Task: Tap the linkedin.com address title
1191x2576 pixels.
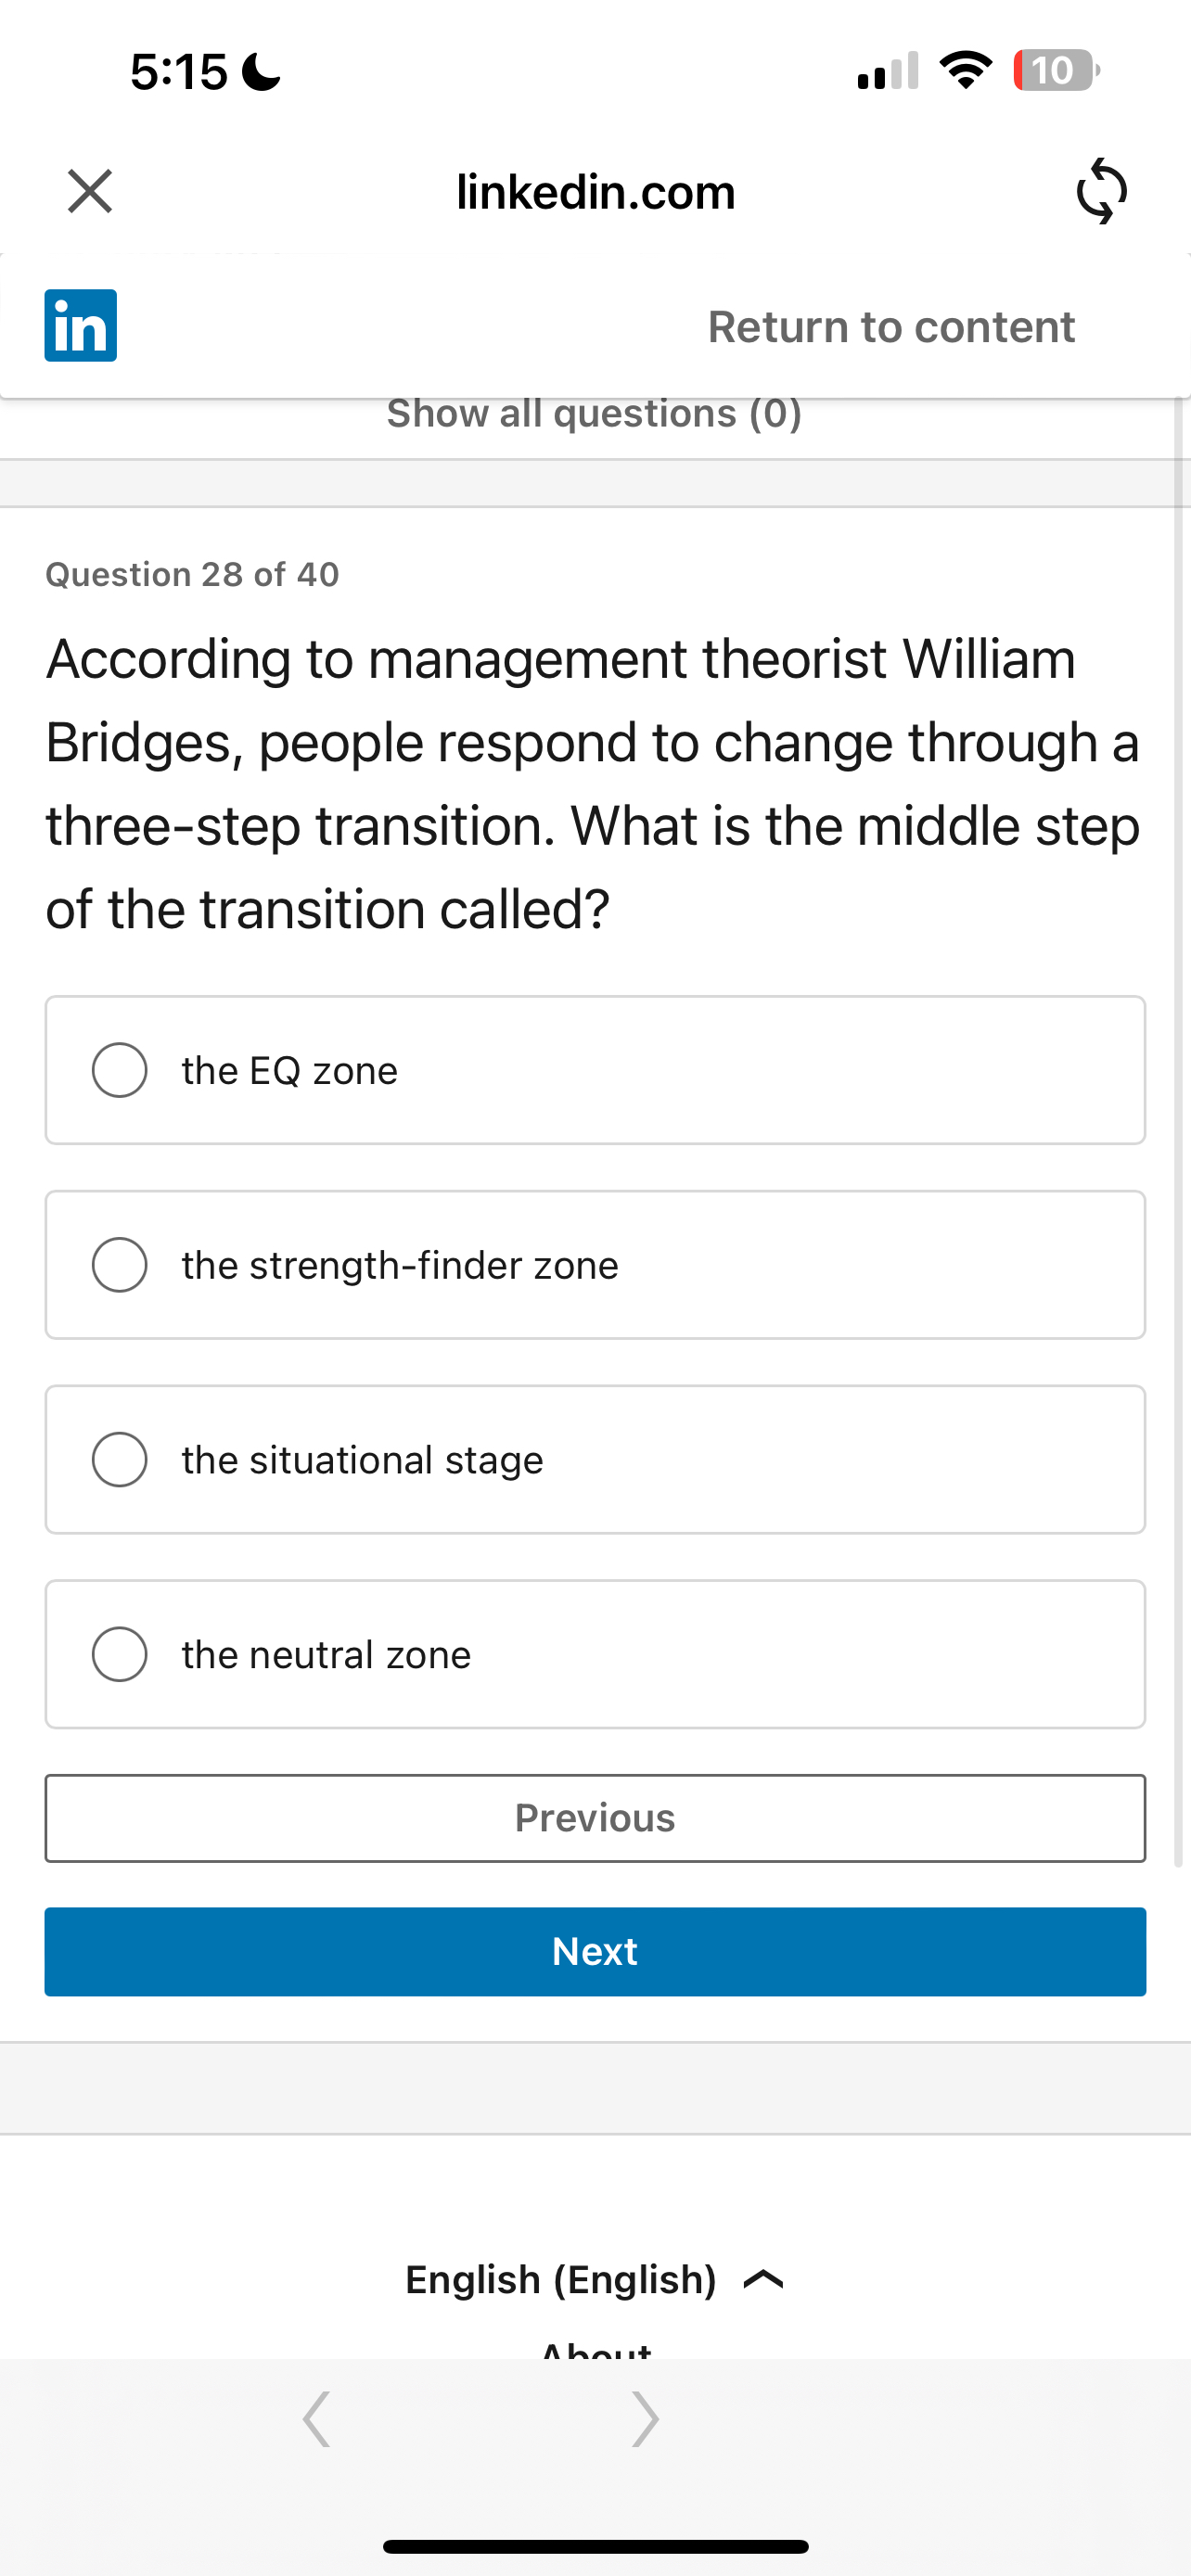Action: (595, 192)
